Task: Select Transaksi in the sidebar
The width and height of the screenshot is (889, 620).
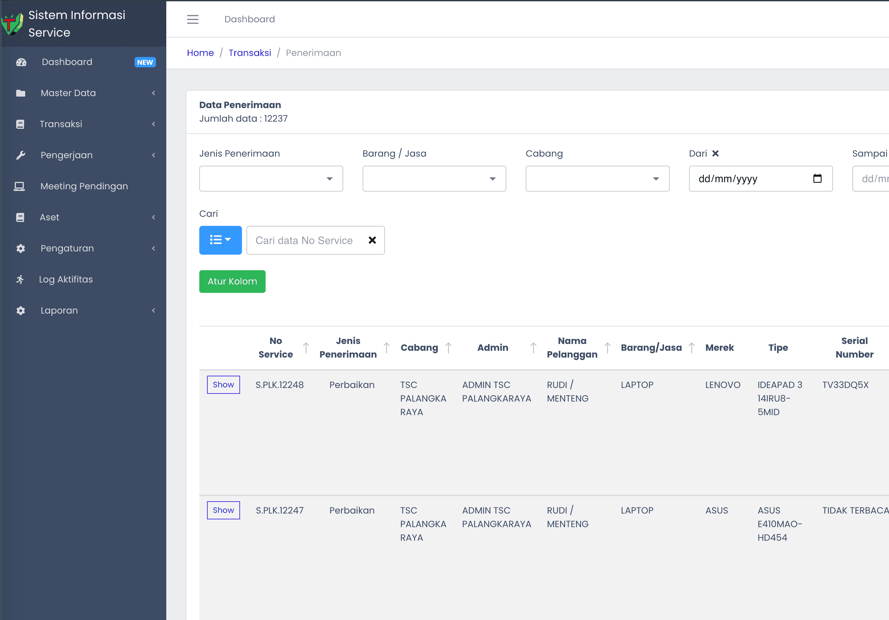Action: 61,124
